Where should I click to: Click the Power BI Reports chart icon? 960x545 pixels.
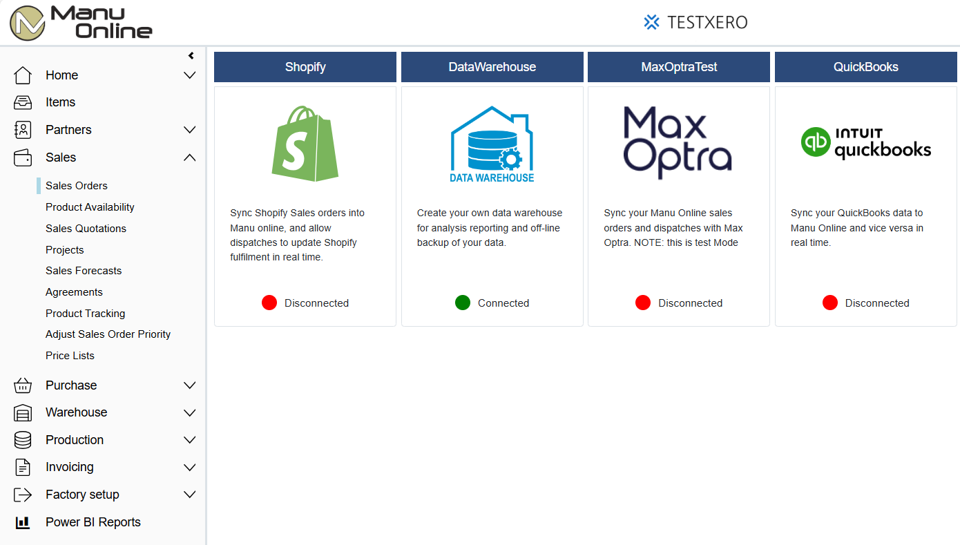[x=23, y=522]
